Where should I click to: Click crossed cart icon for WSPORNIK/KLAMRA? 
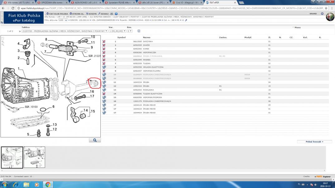(x=104, y=71)
